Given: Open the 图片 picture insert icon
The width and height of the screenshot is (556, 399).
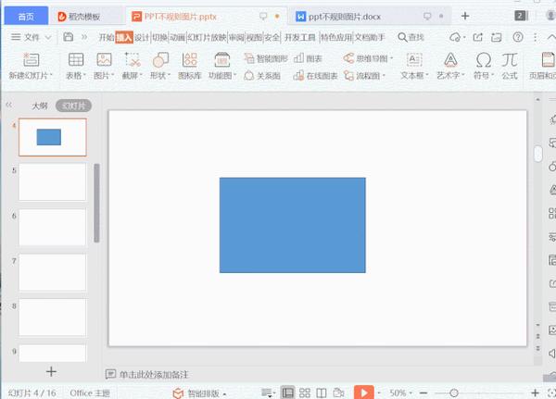Looking at the screenshot, I should 104,59.
